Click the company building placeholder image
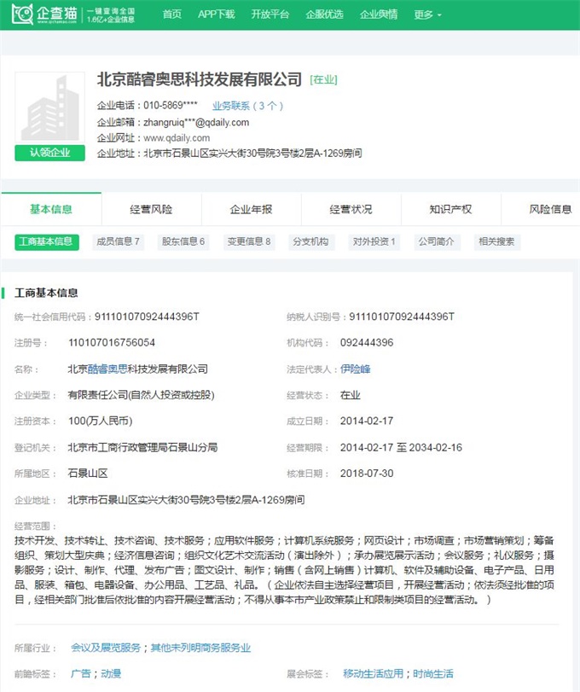The width and height of the screenshot is (580, 692). pos(49,108)
